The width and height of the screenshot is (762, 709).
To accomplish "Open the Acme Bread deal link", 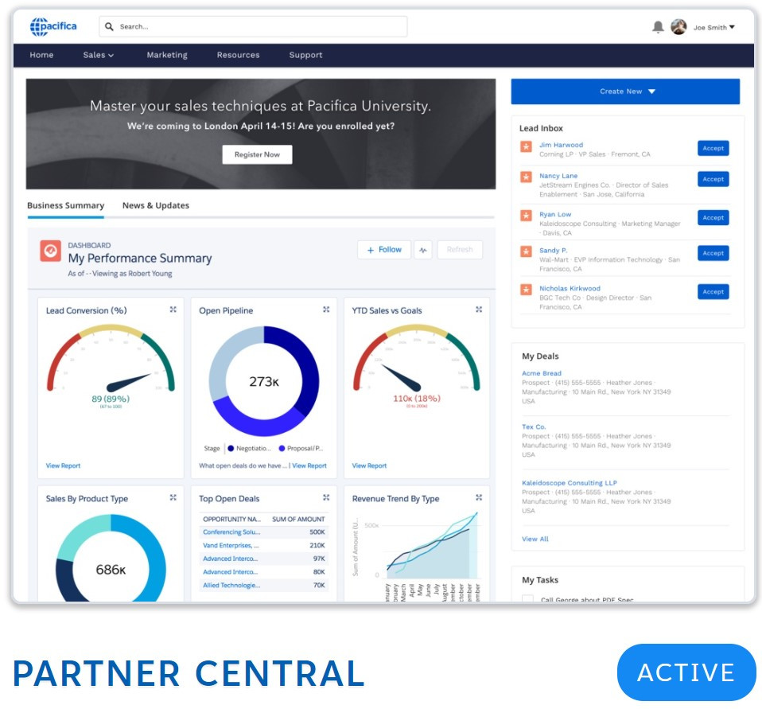I will (x=541, y=373).
